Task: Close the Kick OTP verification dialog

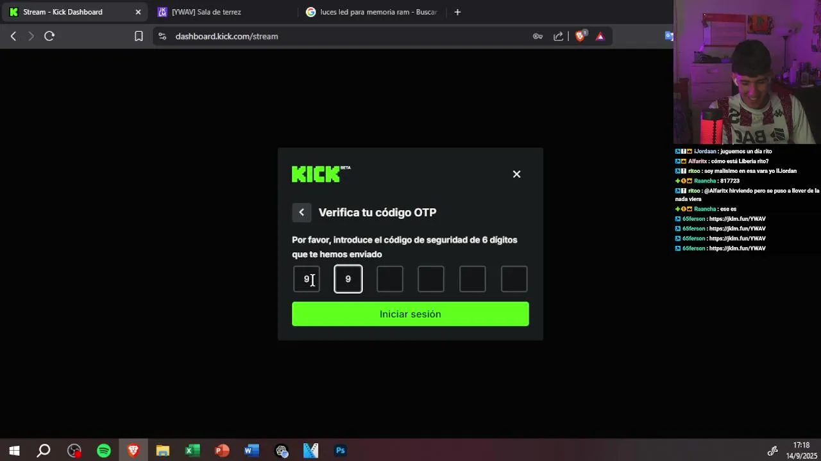Action: [516, 174]
